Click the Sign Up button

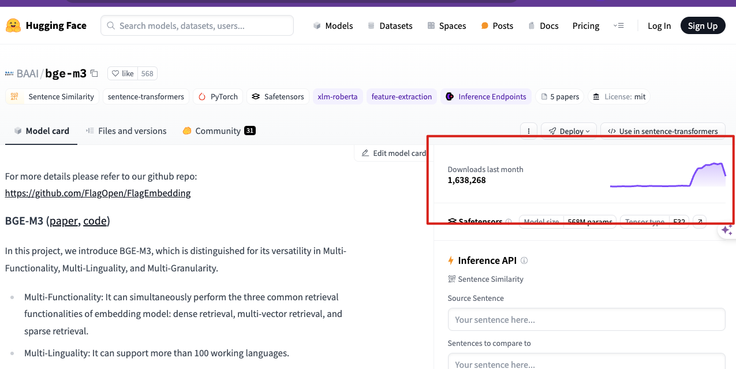703,25
